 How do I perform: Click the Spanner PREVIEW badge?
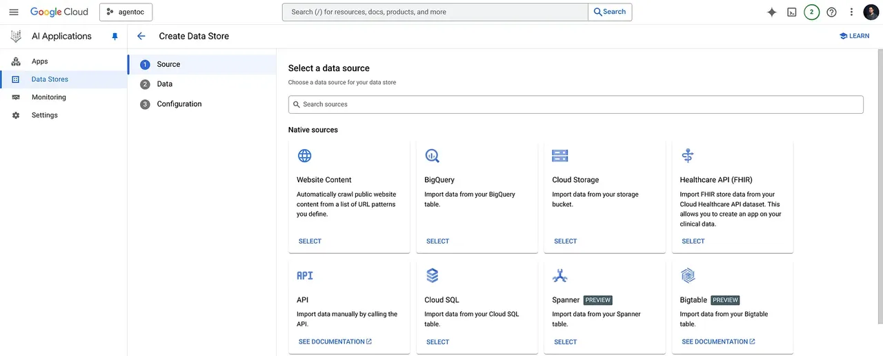[598, 300]
